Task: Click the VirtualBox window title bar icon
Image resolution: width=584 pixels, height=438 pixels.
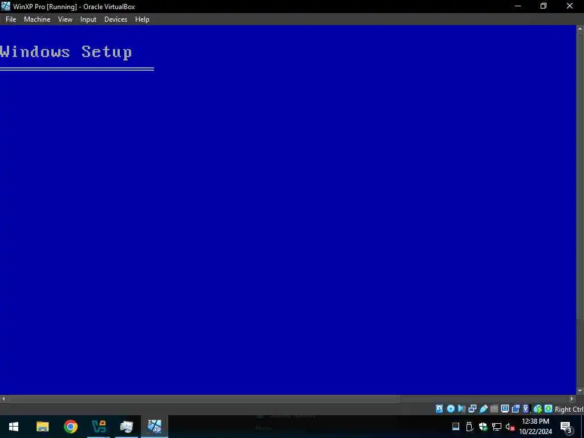Action: [6, 6]
